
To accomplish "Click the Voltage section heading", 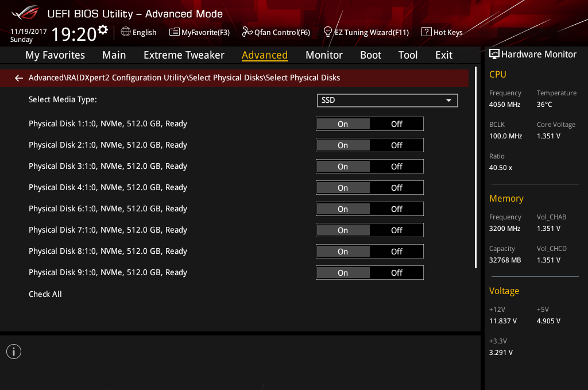I will [x=504, y=291].
